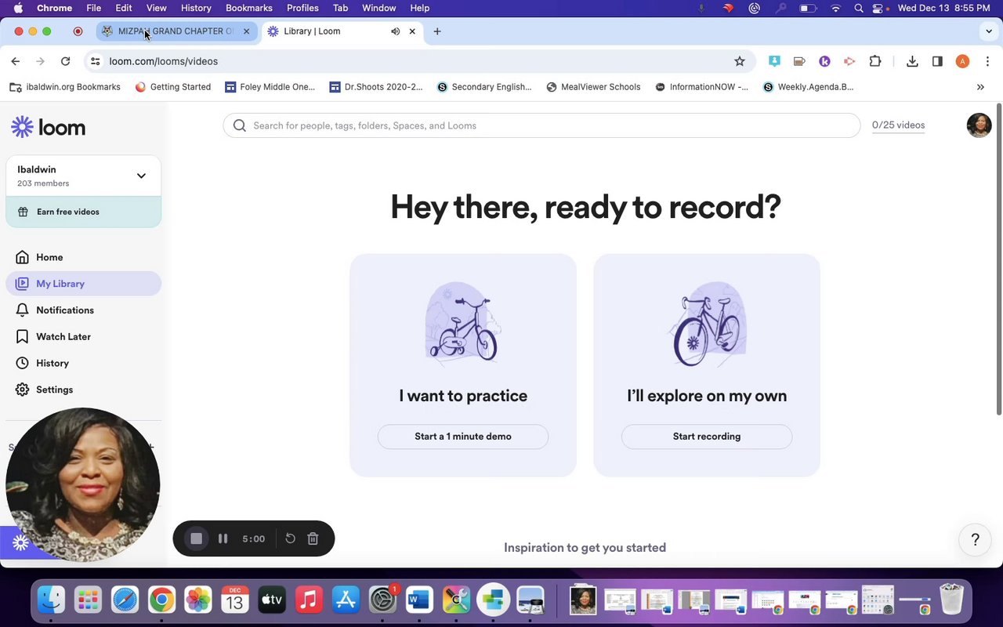
Task: Focus the Loom search field
Action: click(541, 125)
